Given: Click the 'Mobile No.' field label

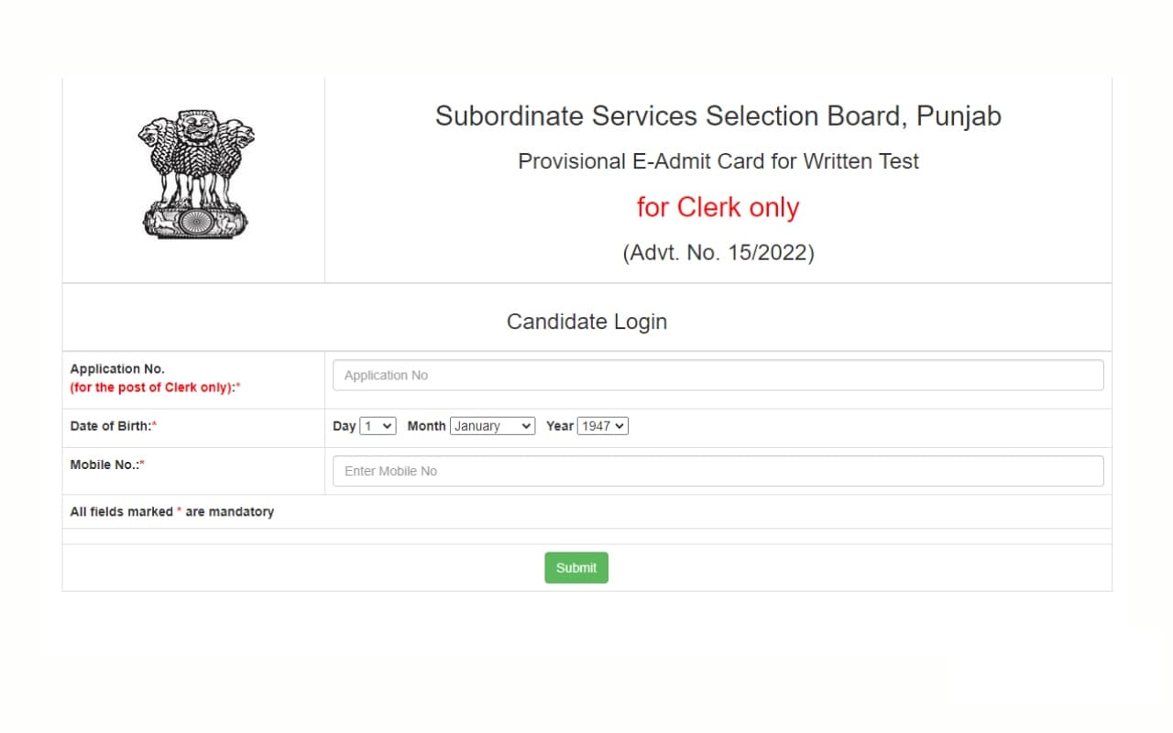Looking at the screenshot, I should (x=105, y=465).
